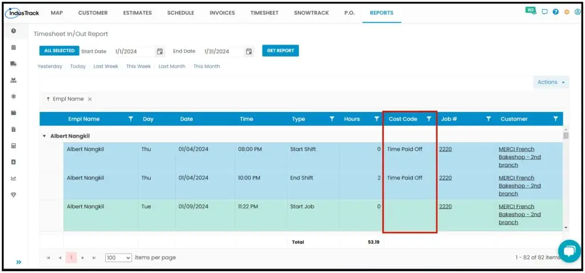
Task: Go to the INVOICES tab
Action: click(222, 13)
